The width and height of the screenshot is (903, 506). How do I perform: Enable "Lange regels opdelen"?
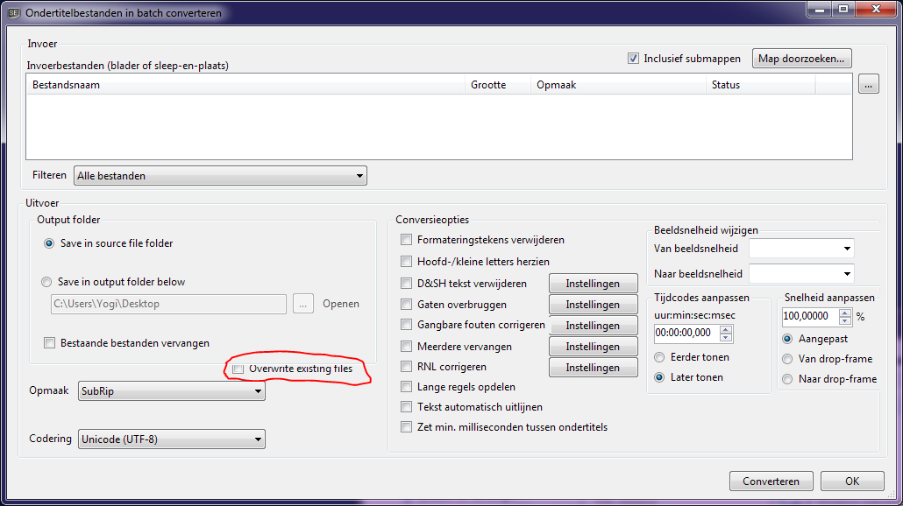pos(407,386)
